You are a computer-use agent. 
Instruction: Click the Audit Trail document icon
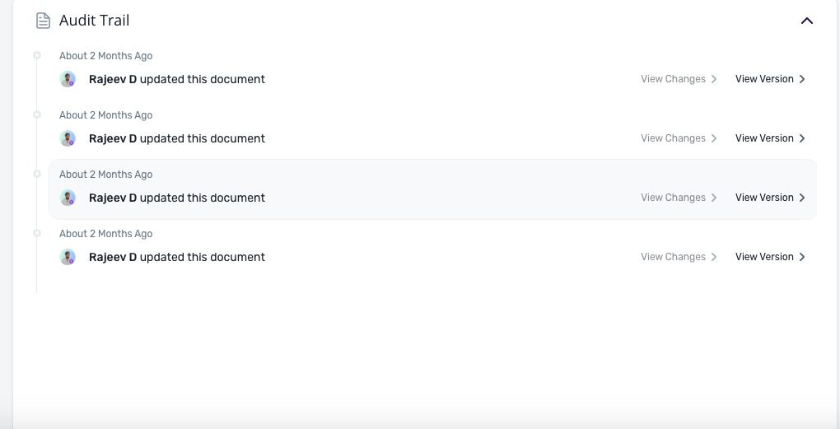43,21
